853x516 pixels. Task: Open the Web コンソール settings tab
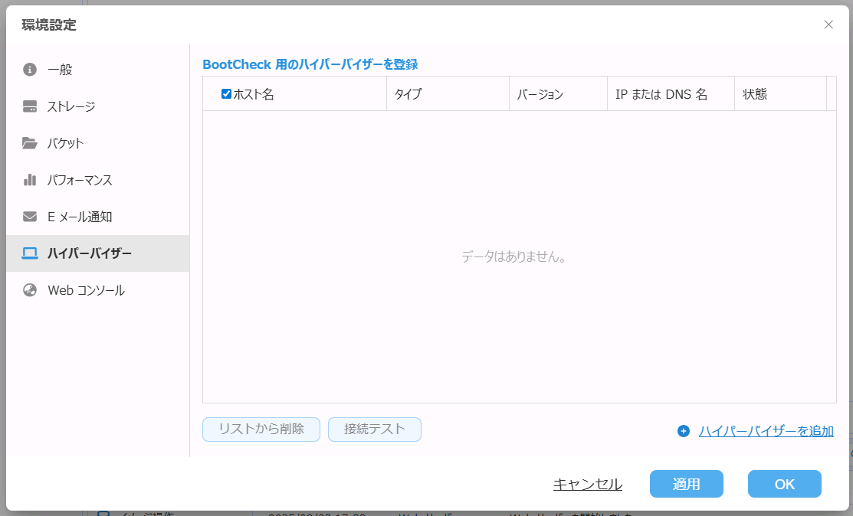click(x=86, y=290)
